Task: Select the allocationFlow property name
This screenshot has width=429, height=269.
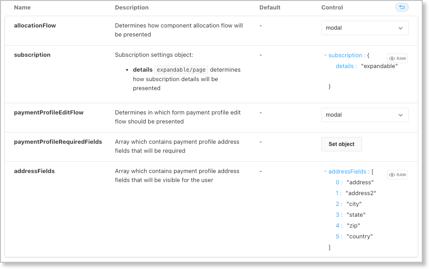Action: (35, 26)
